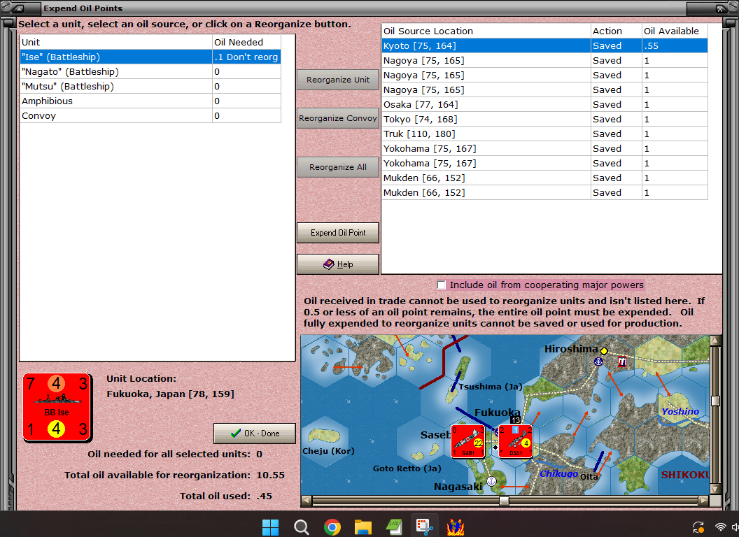Click the Oil Available column header
The image size is (739, 537).
coord(675,31)
